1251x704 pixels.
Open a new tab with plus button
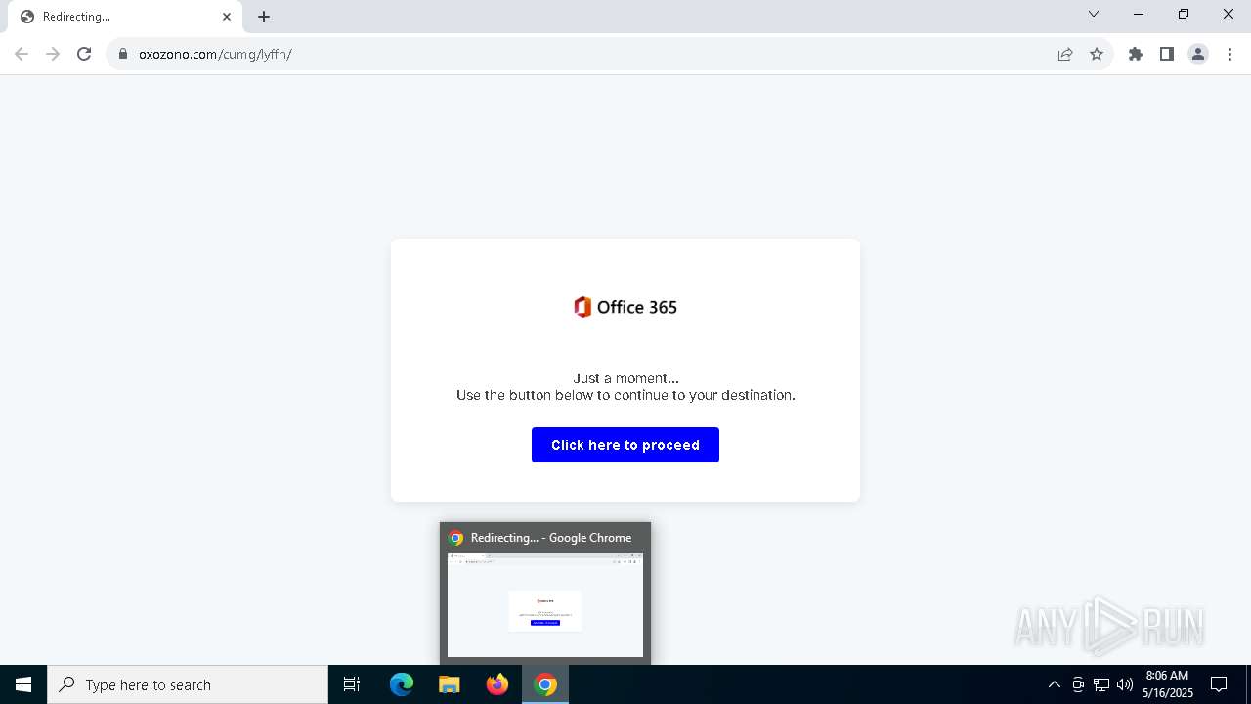(264, 17)
